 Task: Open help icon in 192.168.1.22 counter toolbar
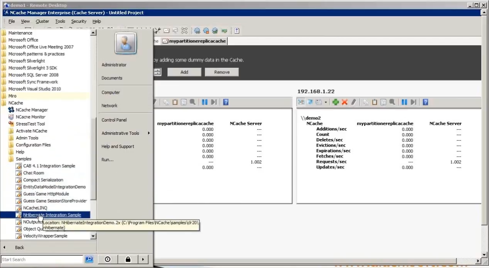[425, 102]
